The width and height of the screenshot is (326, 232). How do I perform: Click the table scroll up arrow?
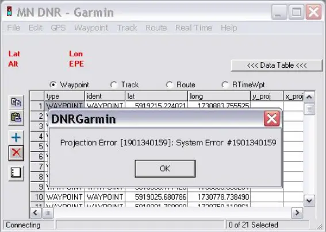point(309,97)
